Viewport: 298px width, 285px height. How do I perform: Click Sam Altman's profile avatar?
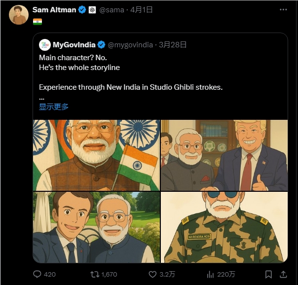[19, 15]
